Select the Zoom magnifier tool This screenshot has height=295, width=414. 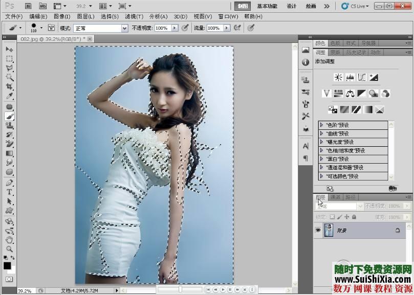pos(9,249)
